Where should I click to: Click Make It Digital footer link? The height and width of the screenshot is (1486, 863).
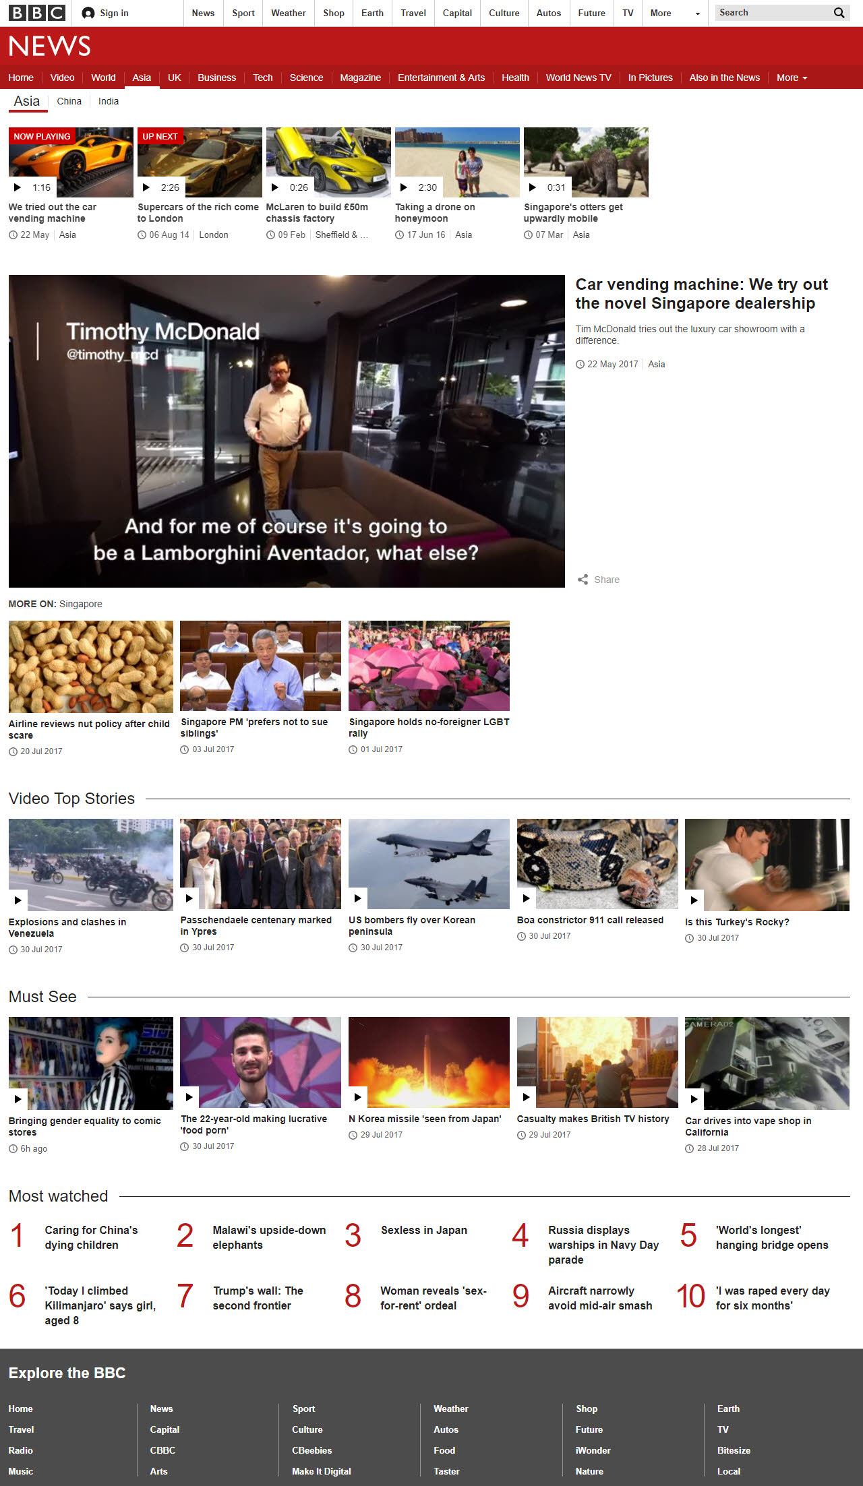tap(322, 1471)
